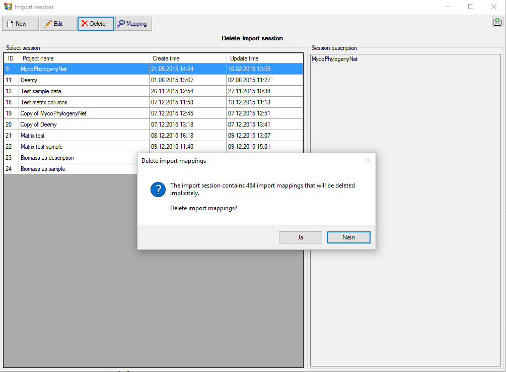Click the New session toolbar button
506x372 pixels.
coord(21,24)
